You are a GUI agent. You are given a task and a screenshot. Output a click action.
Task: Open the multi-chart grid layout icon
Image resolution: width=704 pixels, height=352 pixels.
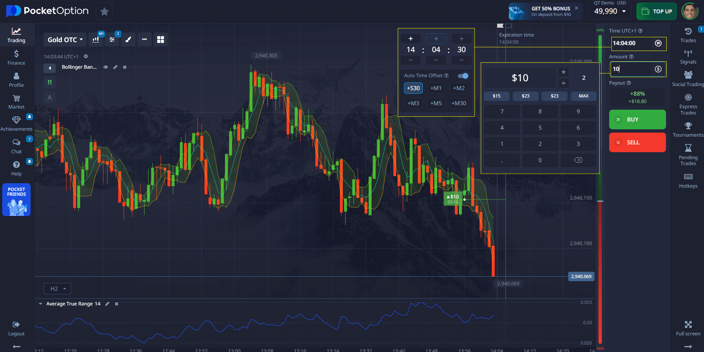(x=161, y=40)
